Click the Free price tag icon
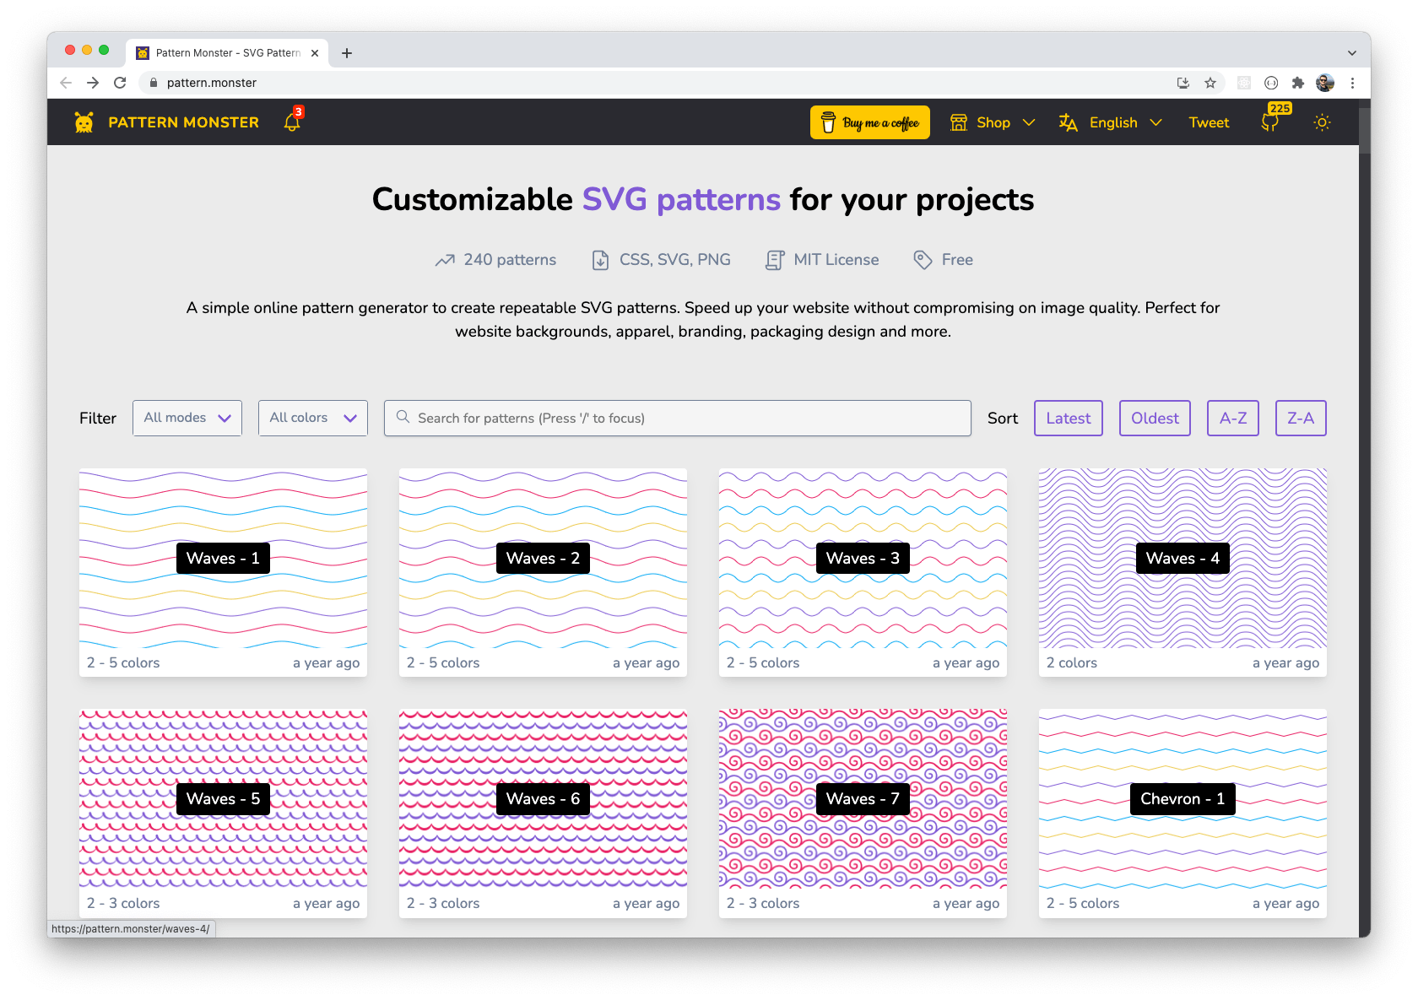1418x1000 pixels. [923, 260]
